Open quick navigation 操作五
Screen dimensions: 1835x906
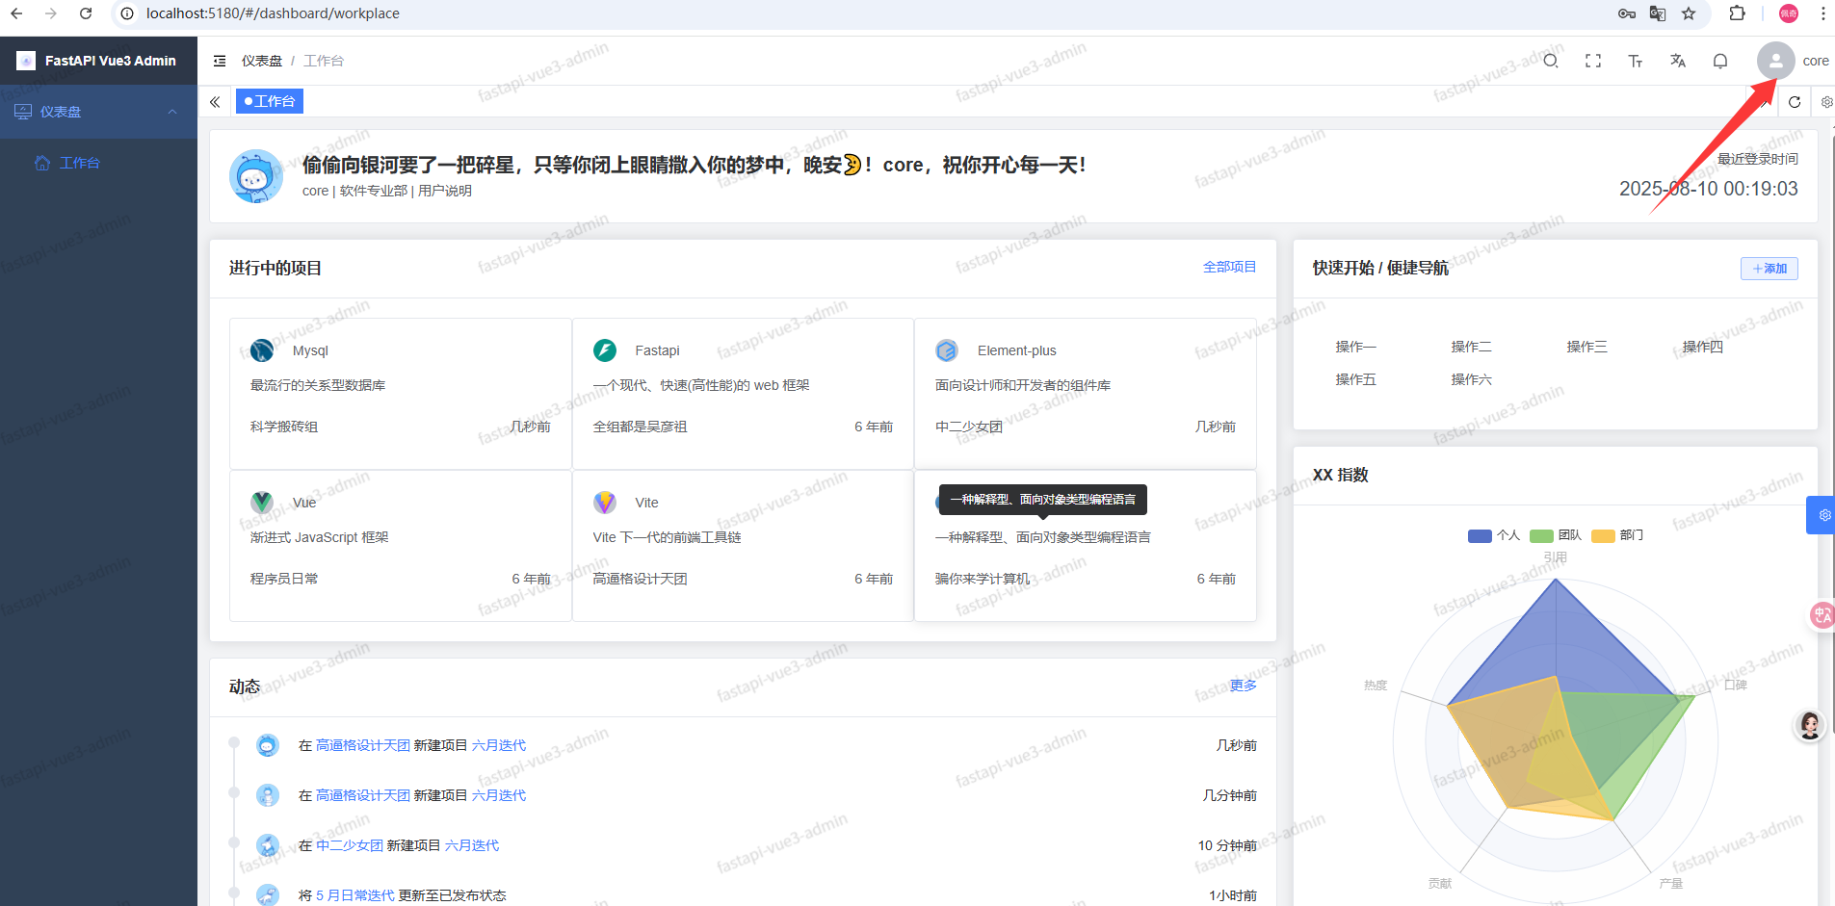click(x=1356, y=379)
